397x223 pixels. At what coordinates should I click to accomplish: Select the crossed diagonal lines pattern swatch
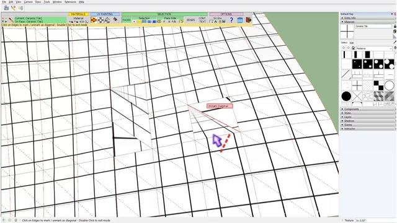[357, 96]
